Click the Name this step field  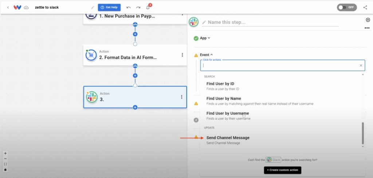(x=270, y=22)
